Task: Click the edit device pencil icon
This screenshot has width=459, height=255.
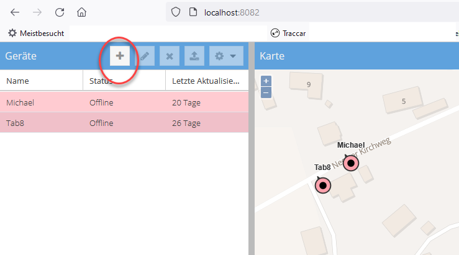Action: [x=144, y=56]
